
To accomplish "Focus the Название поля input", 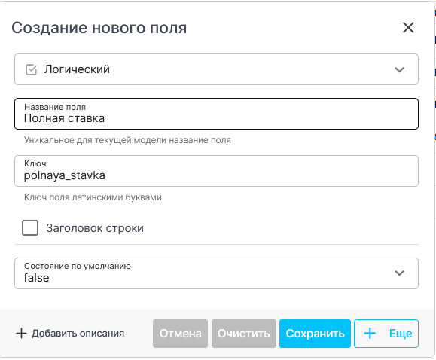I will point(216,114).
